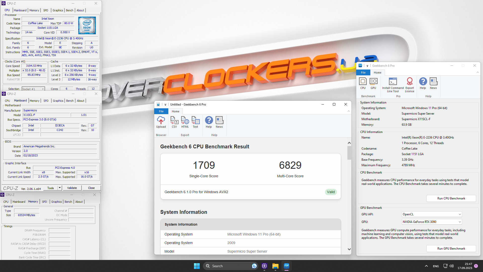
Task: Click Install Command Line Tool icon
Action: click(393, 85)
